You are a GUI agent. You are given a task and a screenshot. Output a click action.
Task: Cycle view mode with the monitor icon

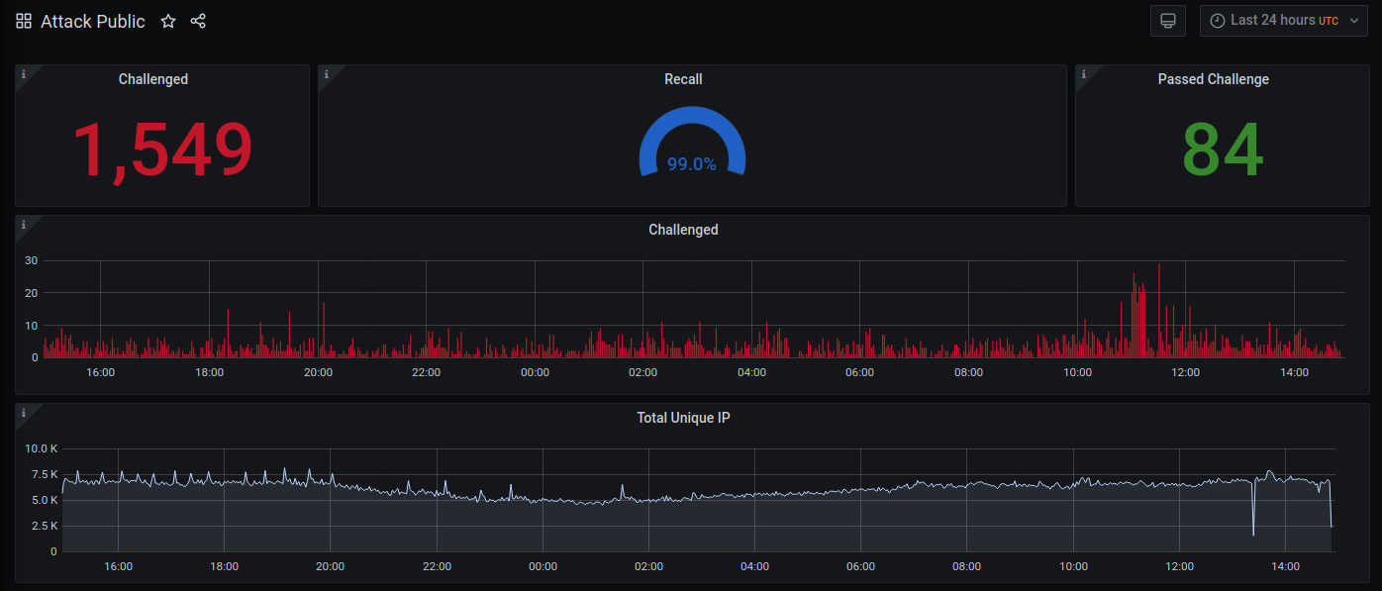click(x=1168, y=21)
